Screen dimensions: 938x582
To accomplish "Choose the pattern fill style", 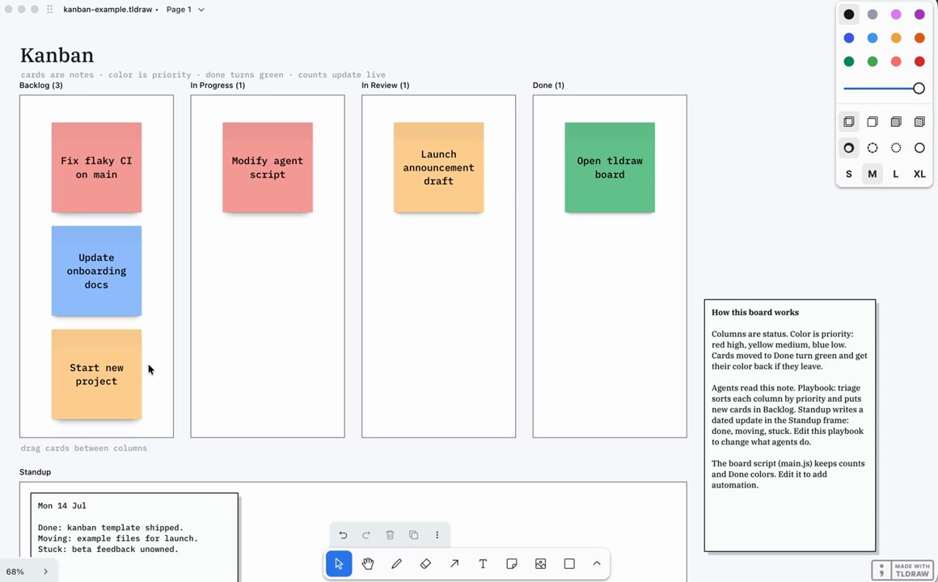I will click(919, 122).
